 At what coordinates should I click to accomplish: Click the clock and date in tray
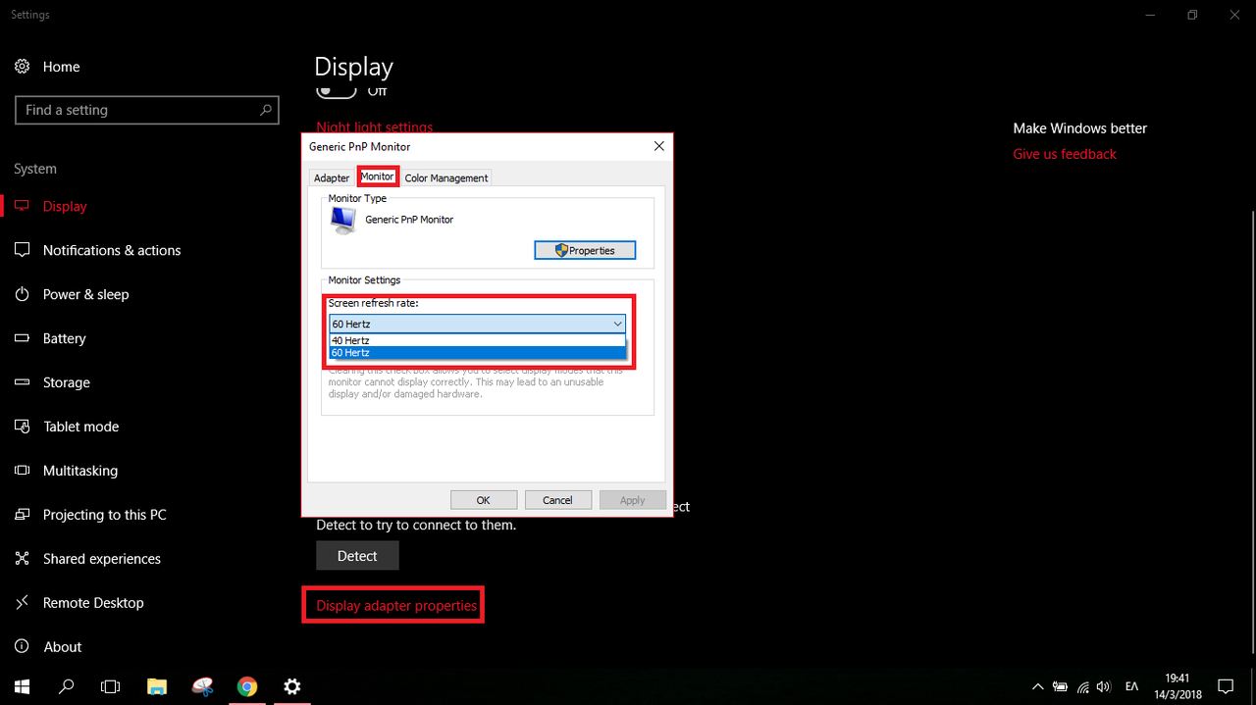[1177, 686]
